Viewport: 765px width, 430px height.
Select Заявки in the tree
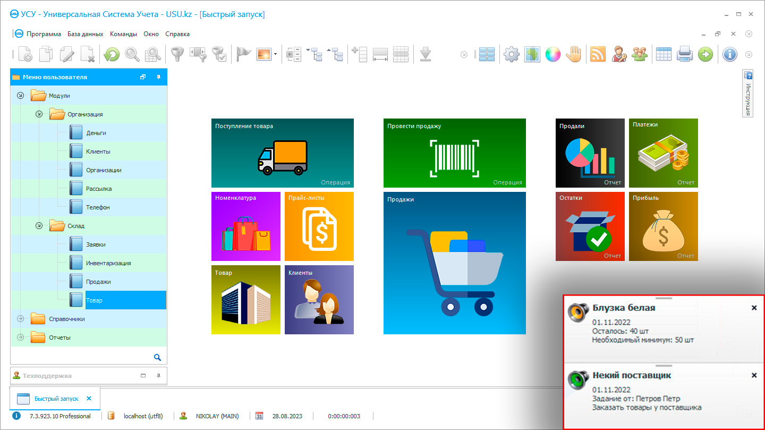coord(96,244)
